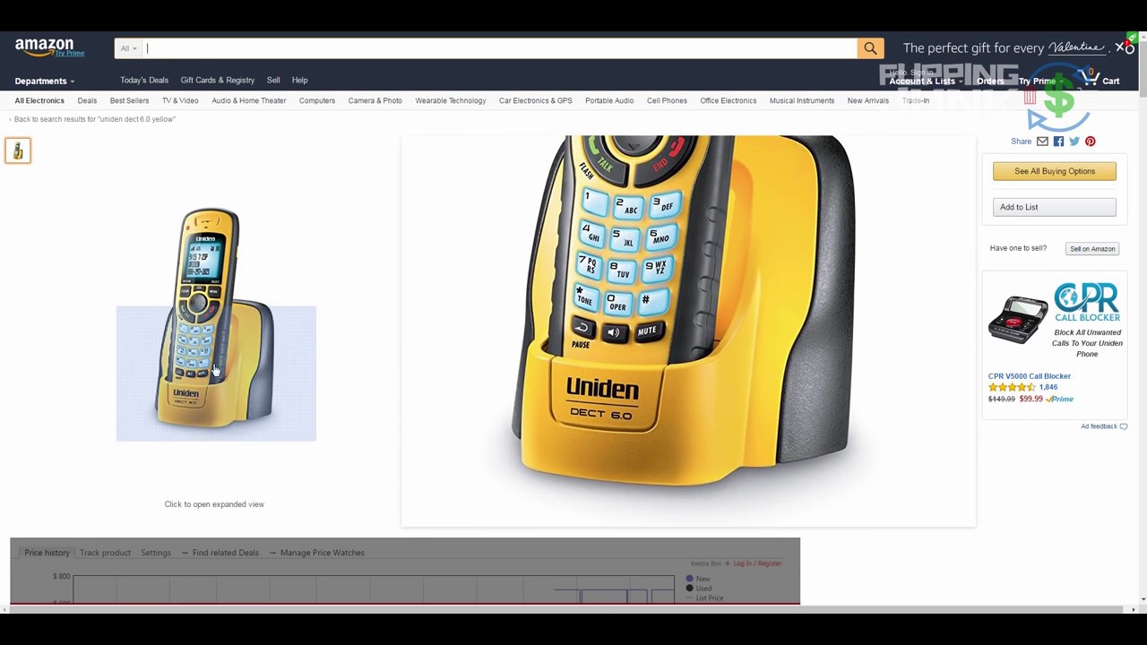Image resolution: width=1147 pixels, height=645 pixels.
Task: Click See All Buying Options button
Action: [1055, 171]
